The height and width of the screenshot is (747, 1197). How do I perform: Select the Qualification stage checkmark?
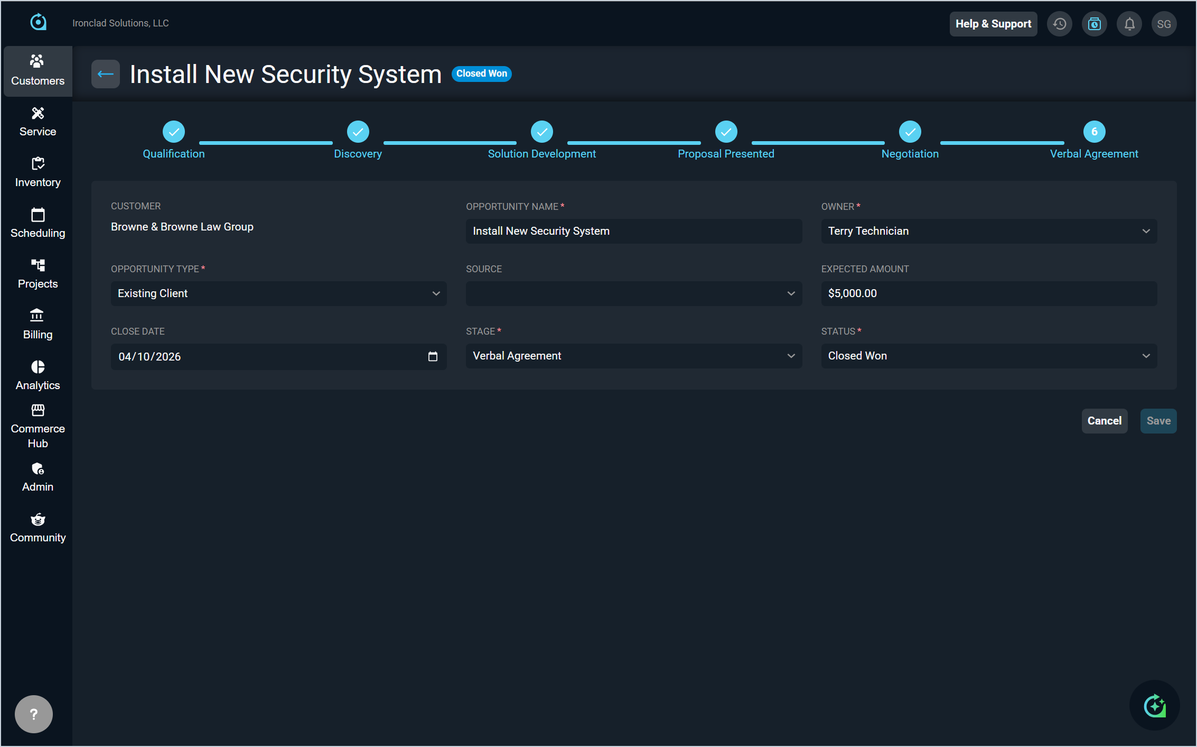[173, 132]
